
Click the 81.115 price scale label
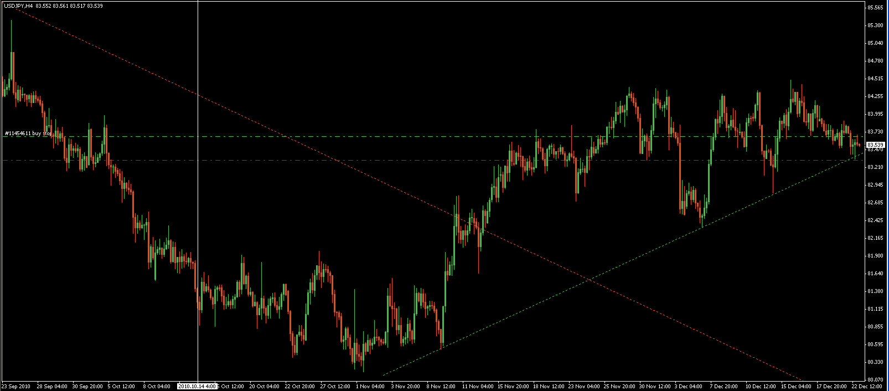pyautogui.click(x=875, y=308)
